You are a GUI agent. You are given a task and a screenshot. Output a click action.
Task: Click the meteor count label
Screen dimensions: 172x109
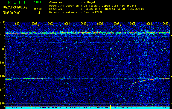38,9
